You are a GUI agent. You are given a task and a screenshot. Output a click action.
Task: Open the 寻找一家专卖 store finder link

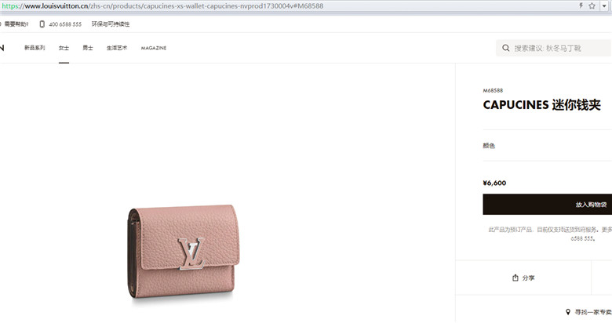[593, 312]
